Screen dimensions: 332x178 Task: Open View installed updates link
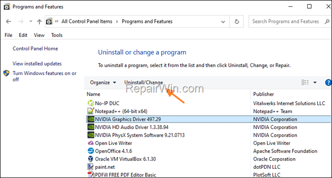37,64
